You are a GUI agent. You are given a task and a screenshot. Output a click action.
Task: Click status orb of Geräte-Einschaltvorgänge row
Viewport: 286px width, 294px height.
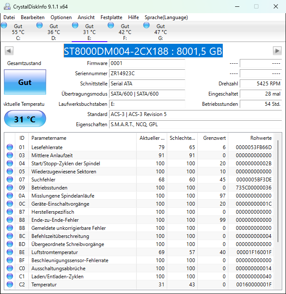pos(10,204)
